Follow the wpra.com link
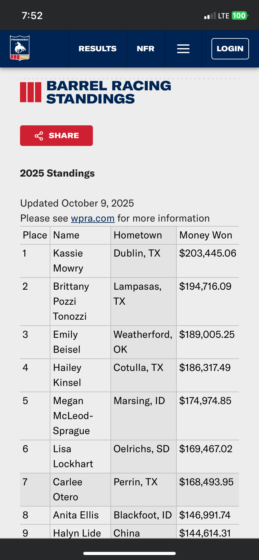259x560 pixels. 93,218
